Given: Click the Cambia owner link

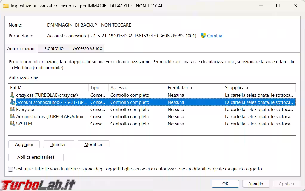Looking at the screenshot, I should (215, 36).
